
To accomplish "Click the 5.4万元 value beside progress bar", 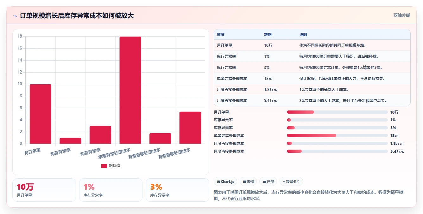I will (x=397, y=151).
